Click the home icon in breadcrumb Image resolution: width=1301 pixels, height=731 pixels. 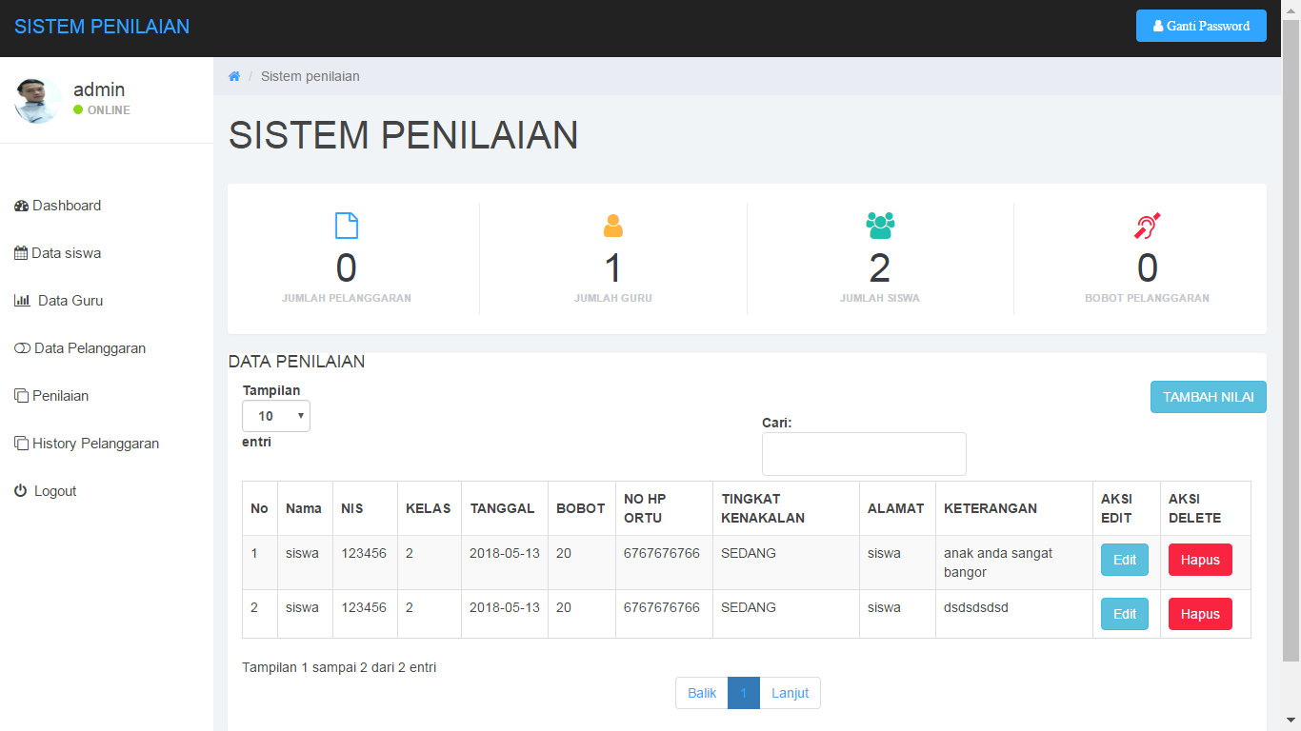point(234,76)
